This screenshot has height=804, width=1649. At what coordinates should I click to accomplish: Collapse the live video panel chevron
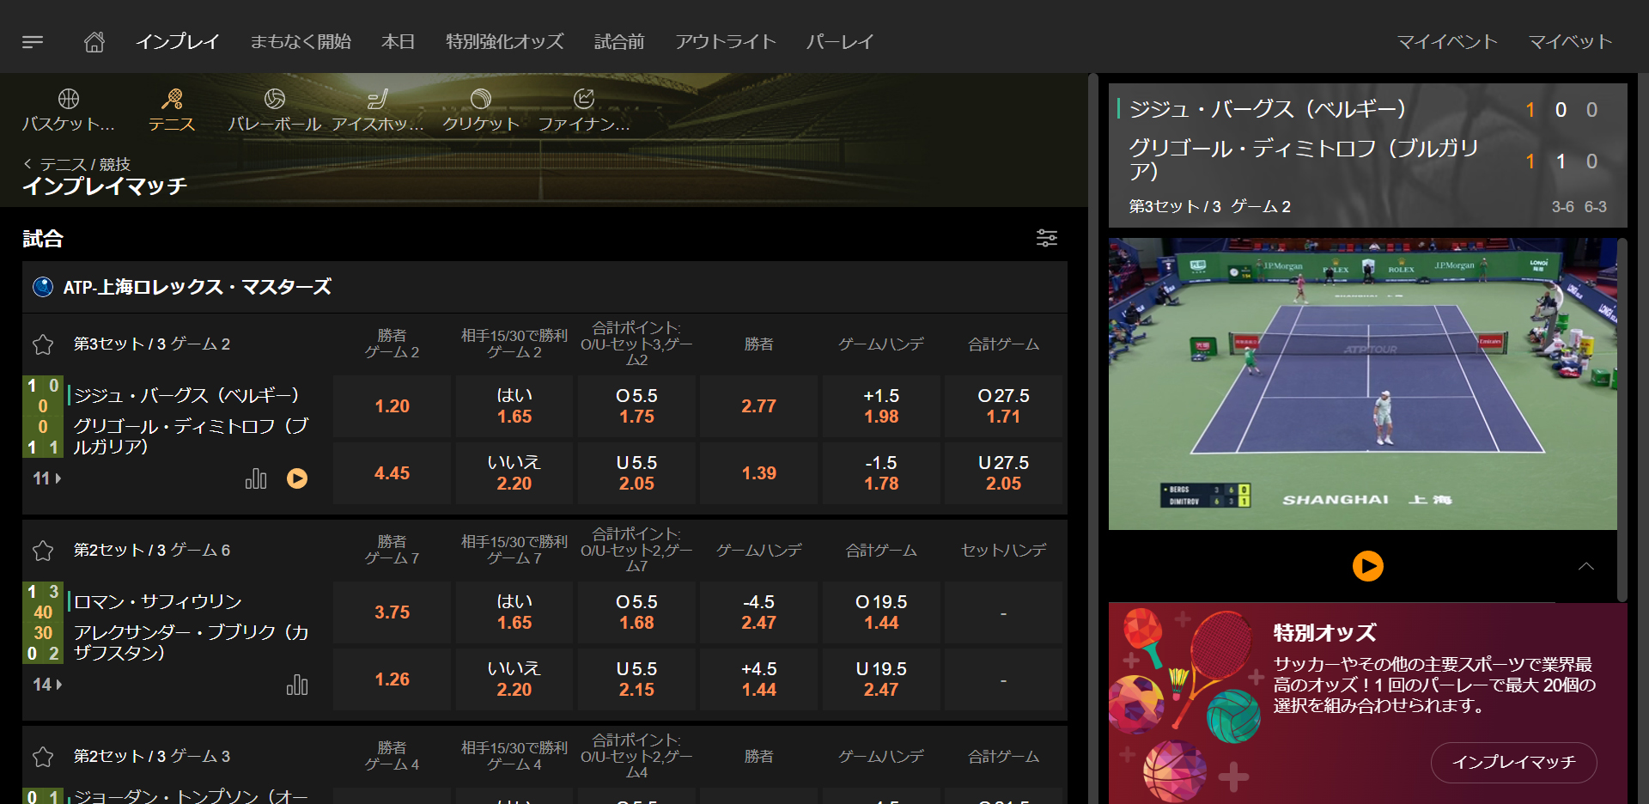tap(1586, 566)
